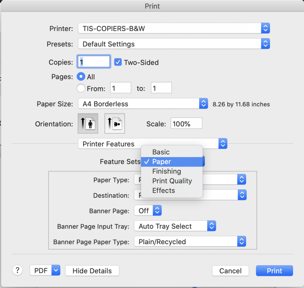Select Finishing in the Feature Sets menu

[167, 171]
